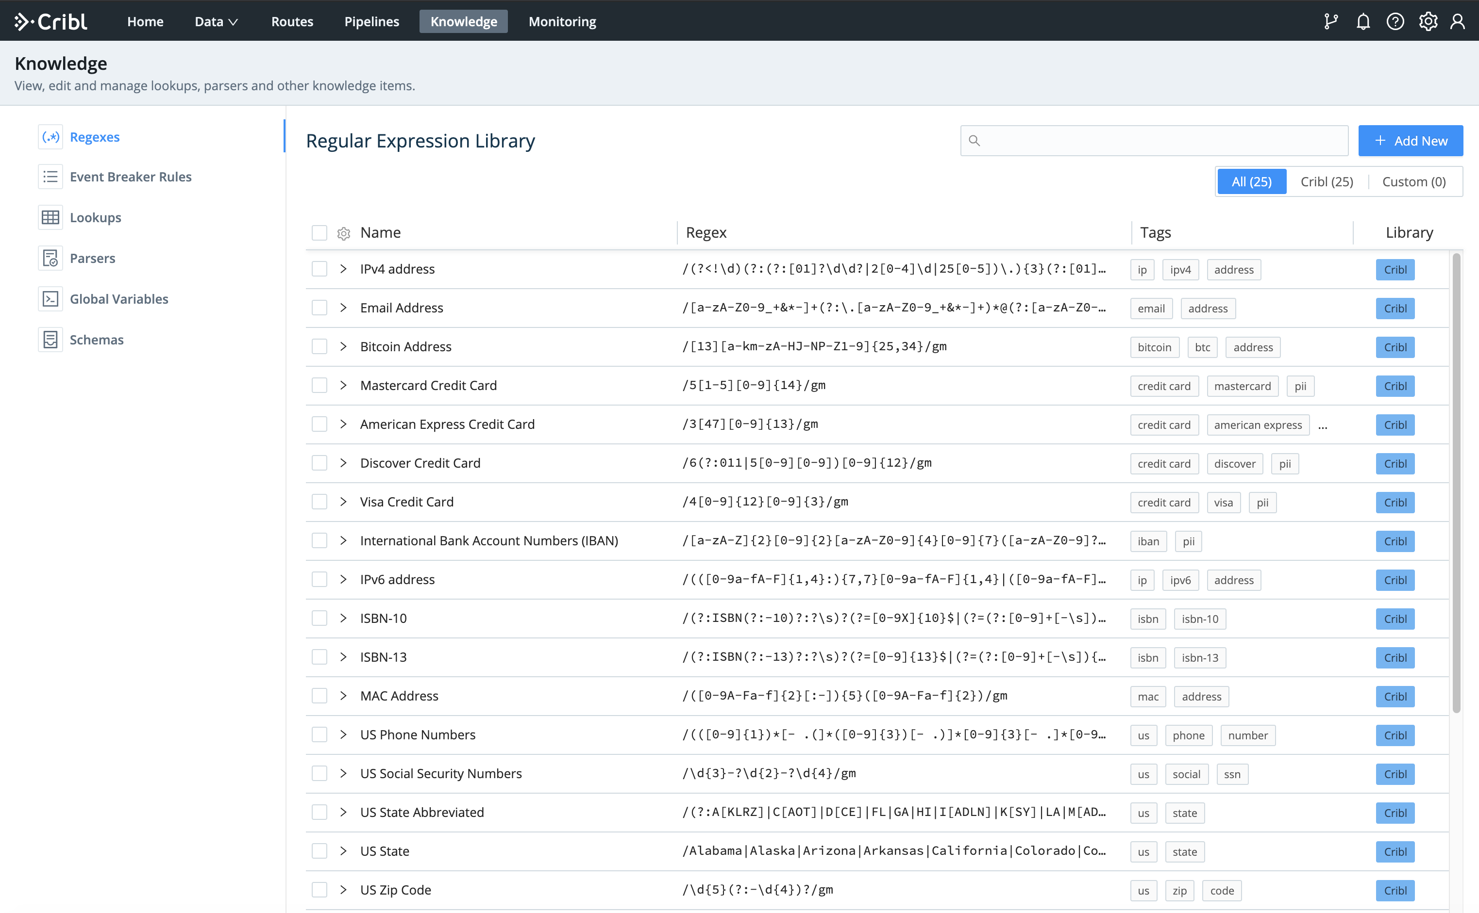
Task: Click the Regex column header
Action: point(706,233)
